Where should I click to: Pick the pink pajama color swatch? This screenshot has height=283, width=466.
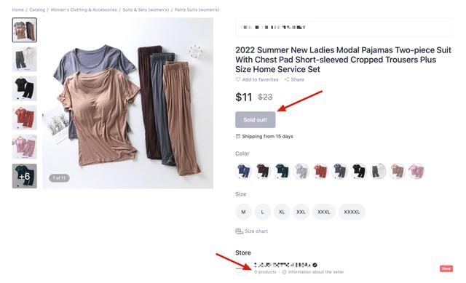point(416,171)
